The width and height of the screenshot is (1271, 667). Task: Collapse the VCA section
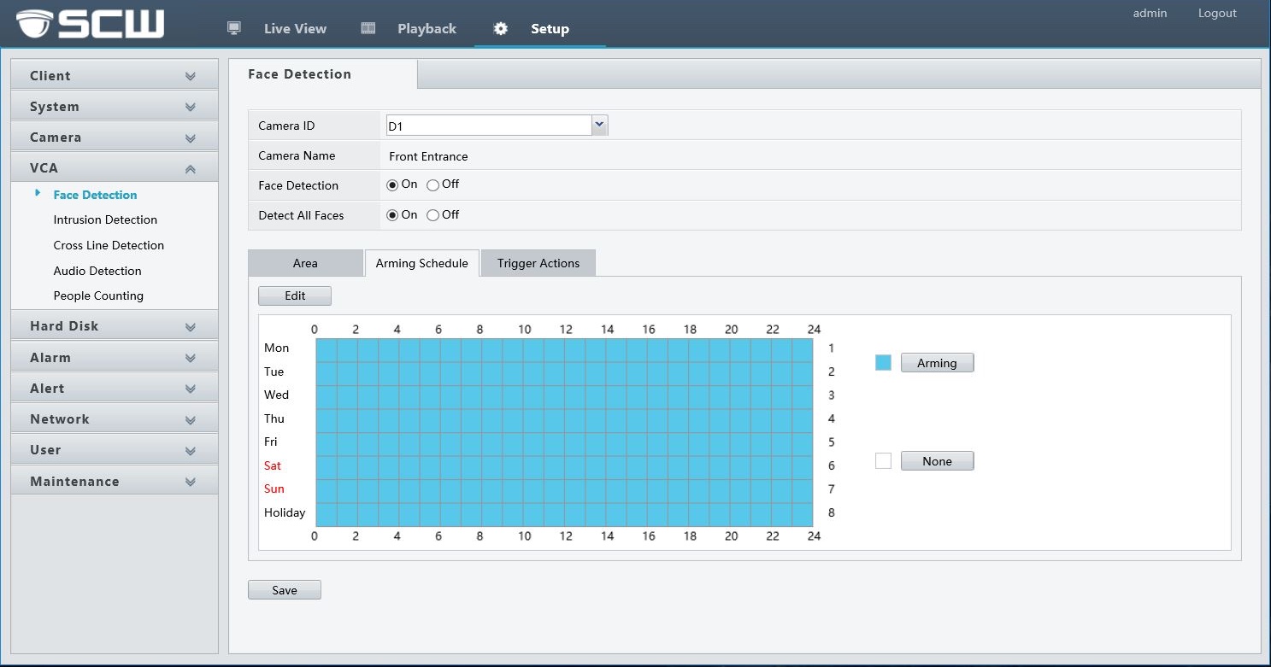tap(189, 167)
